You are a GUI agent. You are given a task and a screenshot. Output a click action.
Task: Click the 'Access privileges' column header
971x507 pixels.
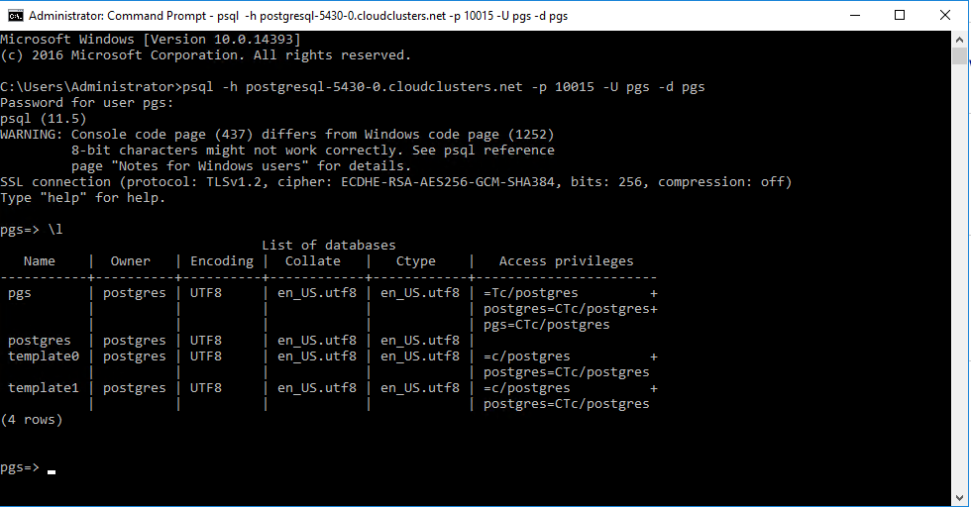[x=566, y=261]
